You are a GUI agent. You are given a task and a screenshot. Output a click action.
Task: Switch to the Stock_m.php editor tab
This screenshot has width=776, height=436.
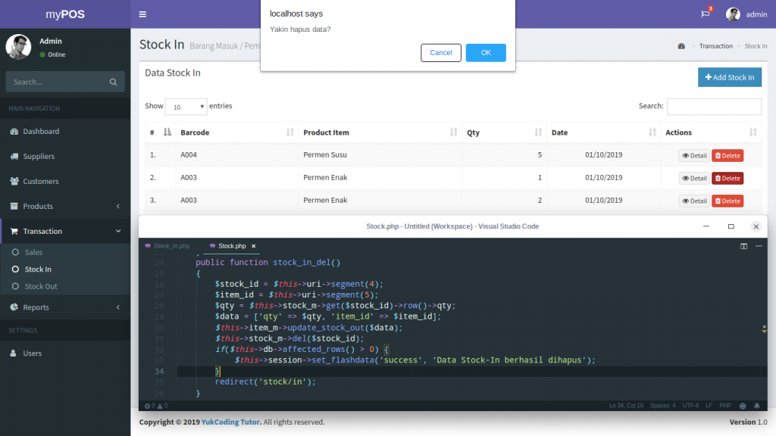(x=171, y=246)
